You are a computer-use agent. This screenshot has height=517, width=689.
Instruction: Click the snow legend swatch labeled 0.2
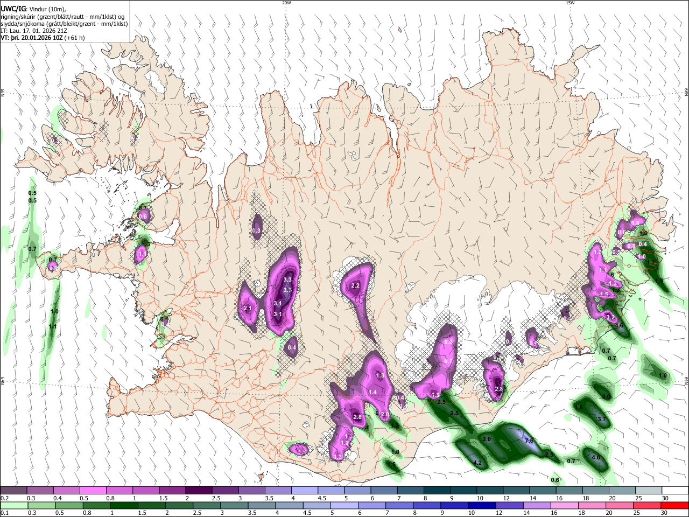tap(13, 490)
